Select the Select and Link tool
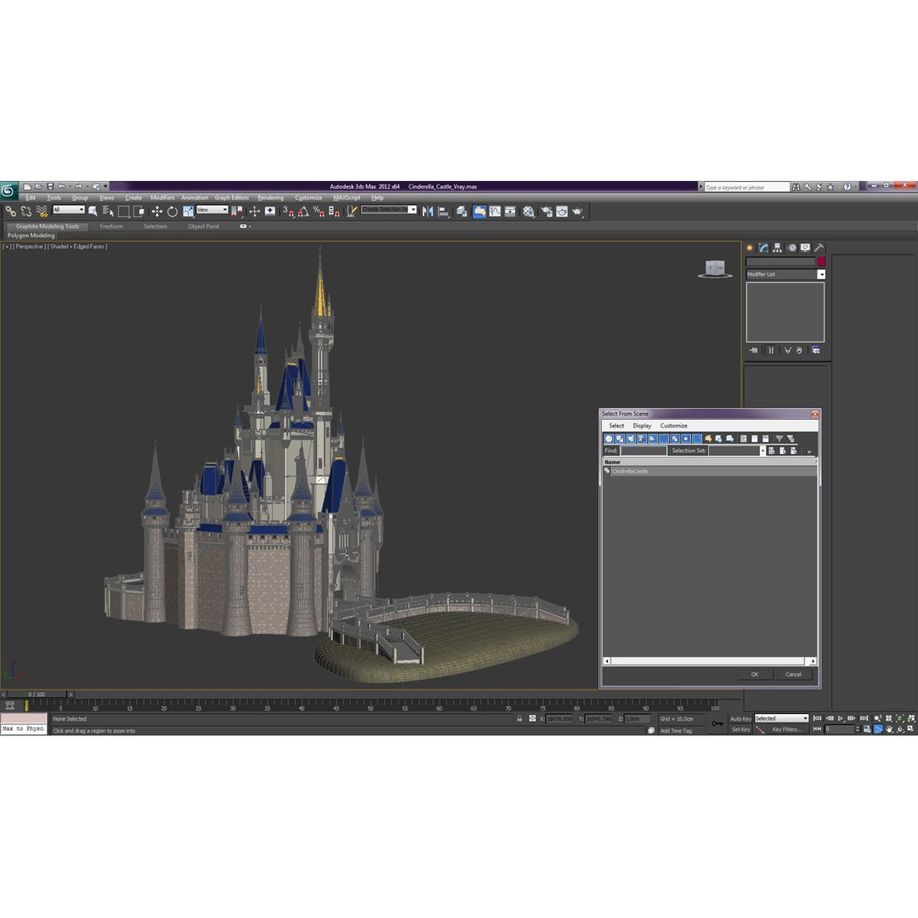The width and height of the screenshot is (918, 918). pos(10,212)
